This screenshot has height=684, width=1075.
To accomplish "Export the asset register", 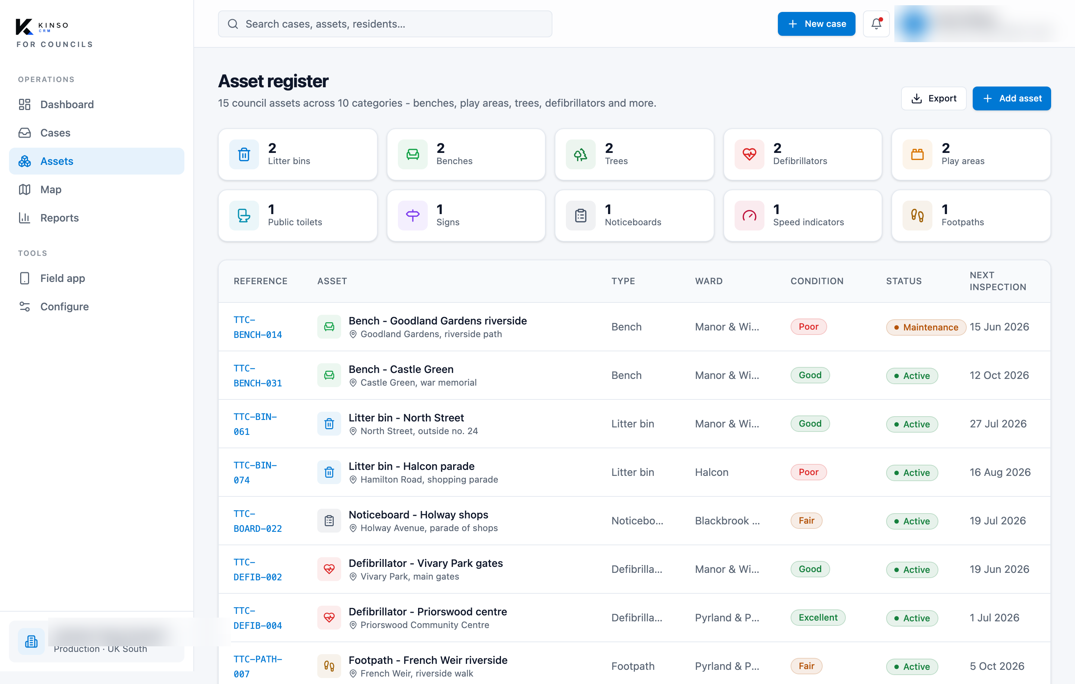I will (934, 98).
